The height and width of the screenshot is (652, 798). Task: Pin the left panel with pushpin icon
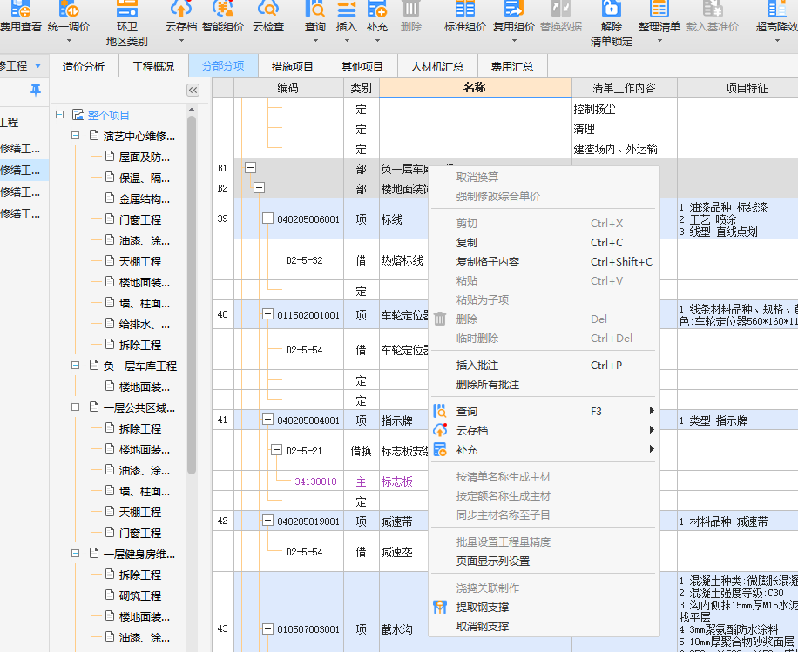pyautogui.click(x=35, y=91)
